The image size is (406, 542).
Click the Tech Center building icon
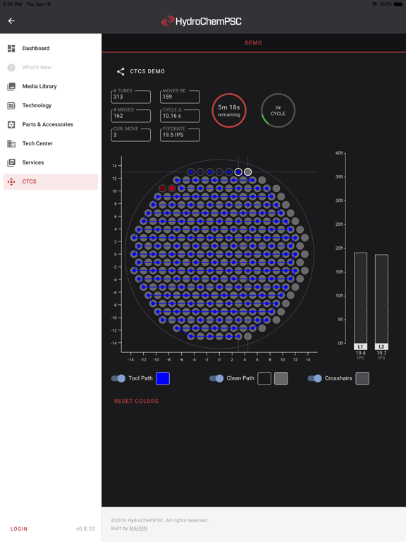[11, 143]
